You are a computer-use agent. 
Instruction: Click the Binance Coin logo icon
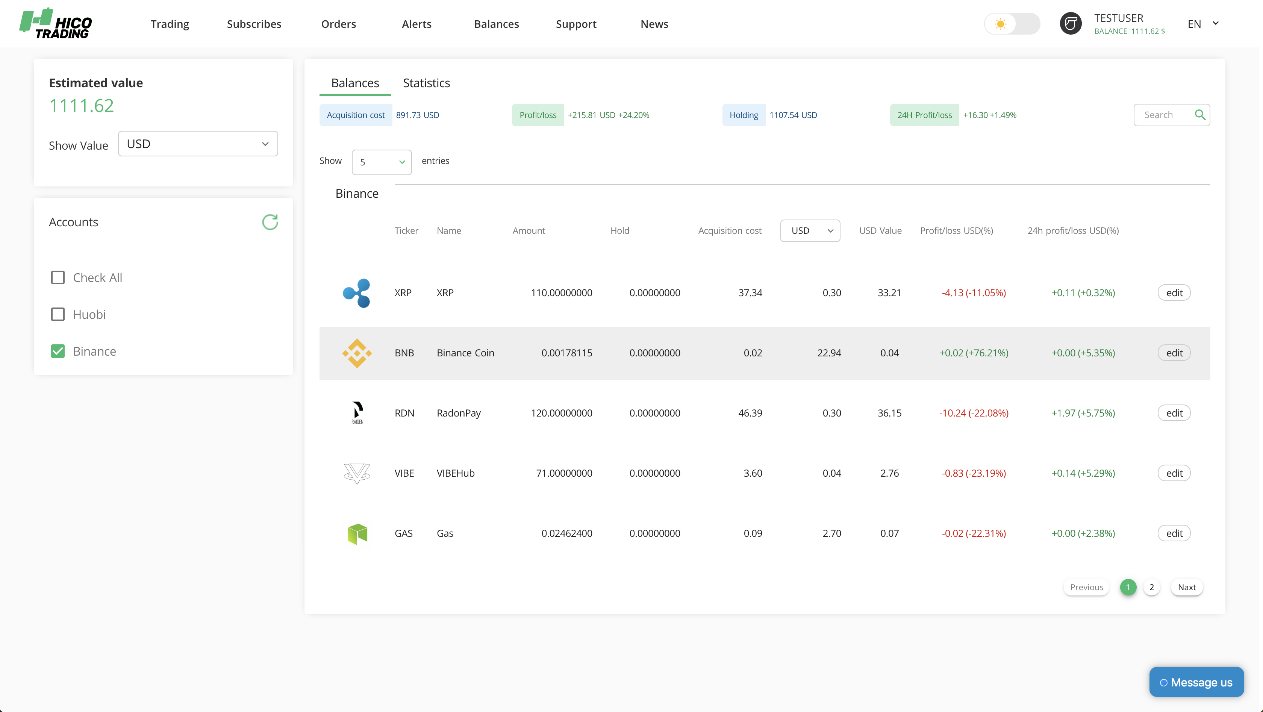356,353
